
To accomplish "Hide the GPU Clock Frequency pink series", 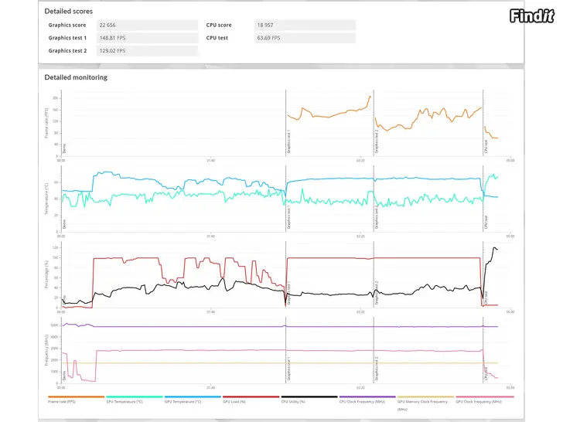I will tap(483, 402).
